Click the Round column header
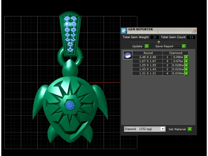Screen dimensions: 208x156 (x=148, y=53)
